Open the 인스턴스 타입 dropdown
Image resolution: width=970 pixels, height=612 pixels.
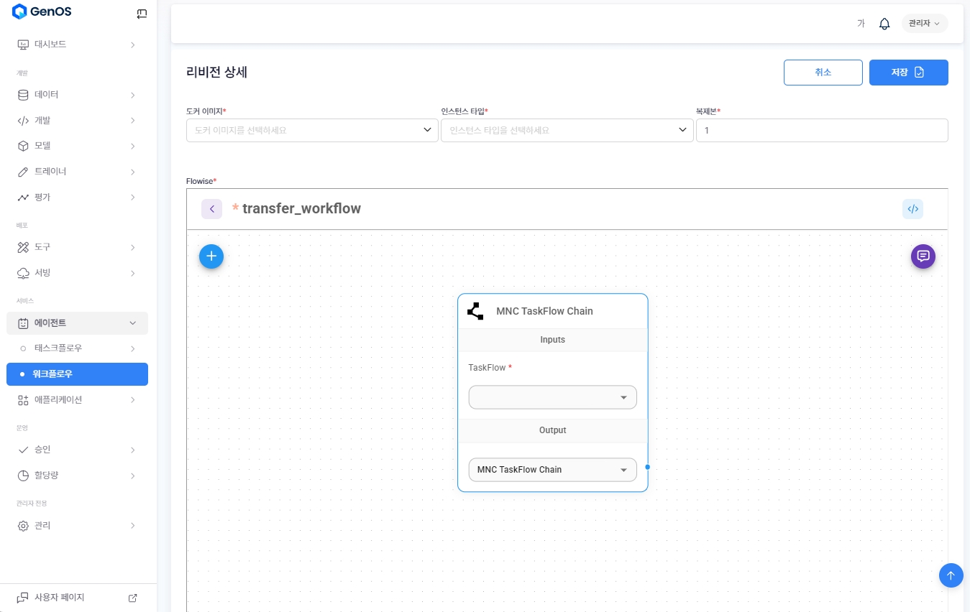coord(567,130)
